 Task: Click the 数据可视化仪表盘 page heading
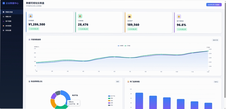(x=35, y=3)
